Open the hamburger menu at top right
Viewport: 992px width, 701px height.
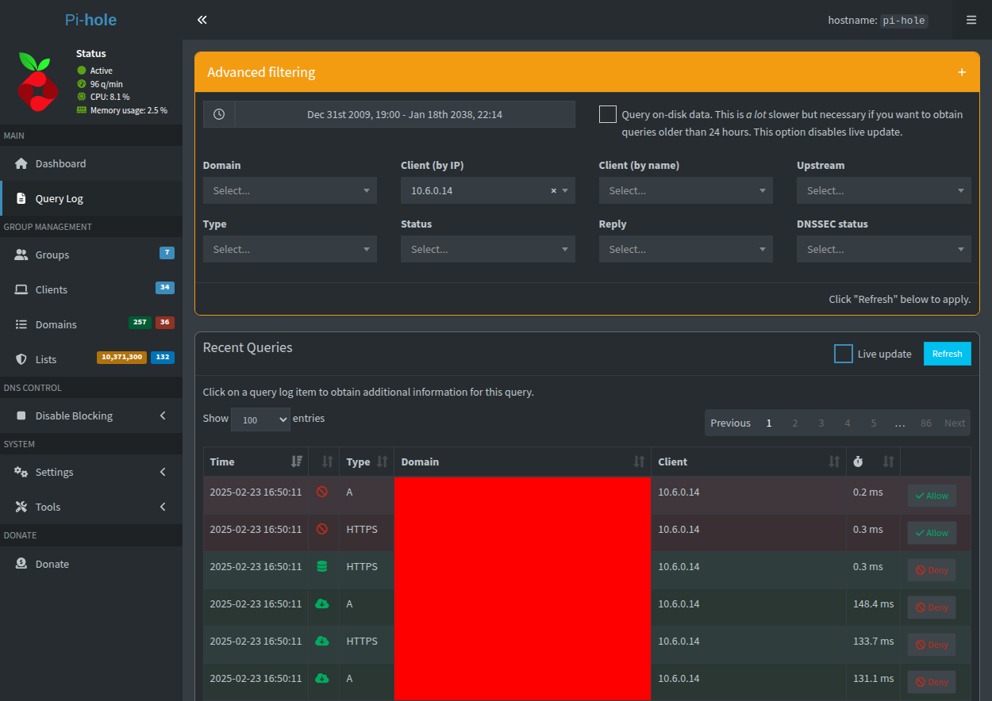pos(971,20)
